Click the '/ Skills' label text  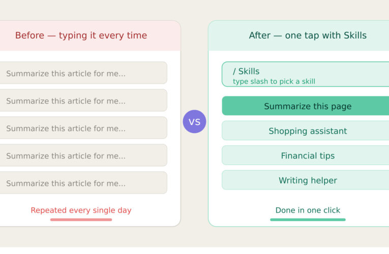coord(246,71)
